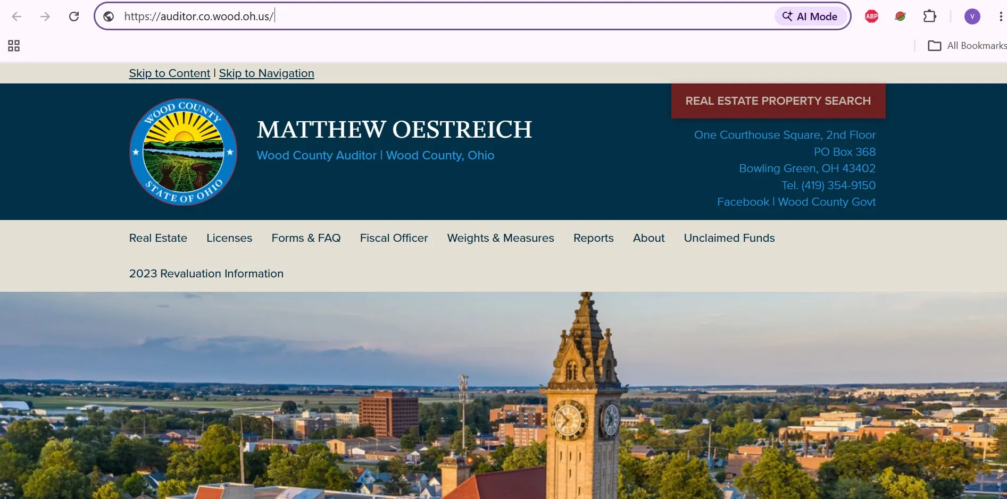Image resolution: width=1007 pixels, height=499 pixels.
Task: Open the Extensions puzzle menu
Action: (929, 16)
